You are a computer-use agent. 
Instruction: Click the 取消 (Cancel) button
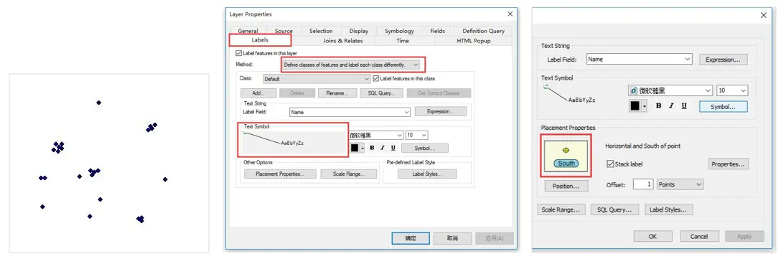(452, 238)
